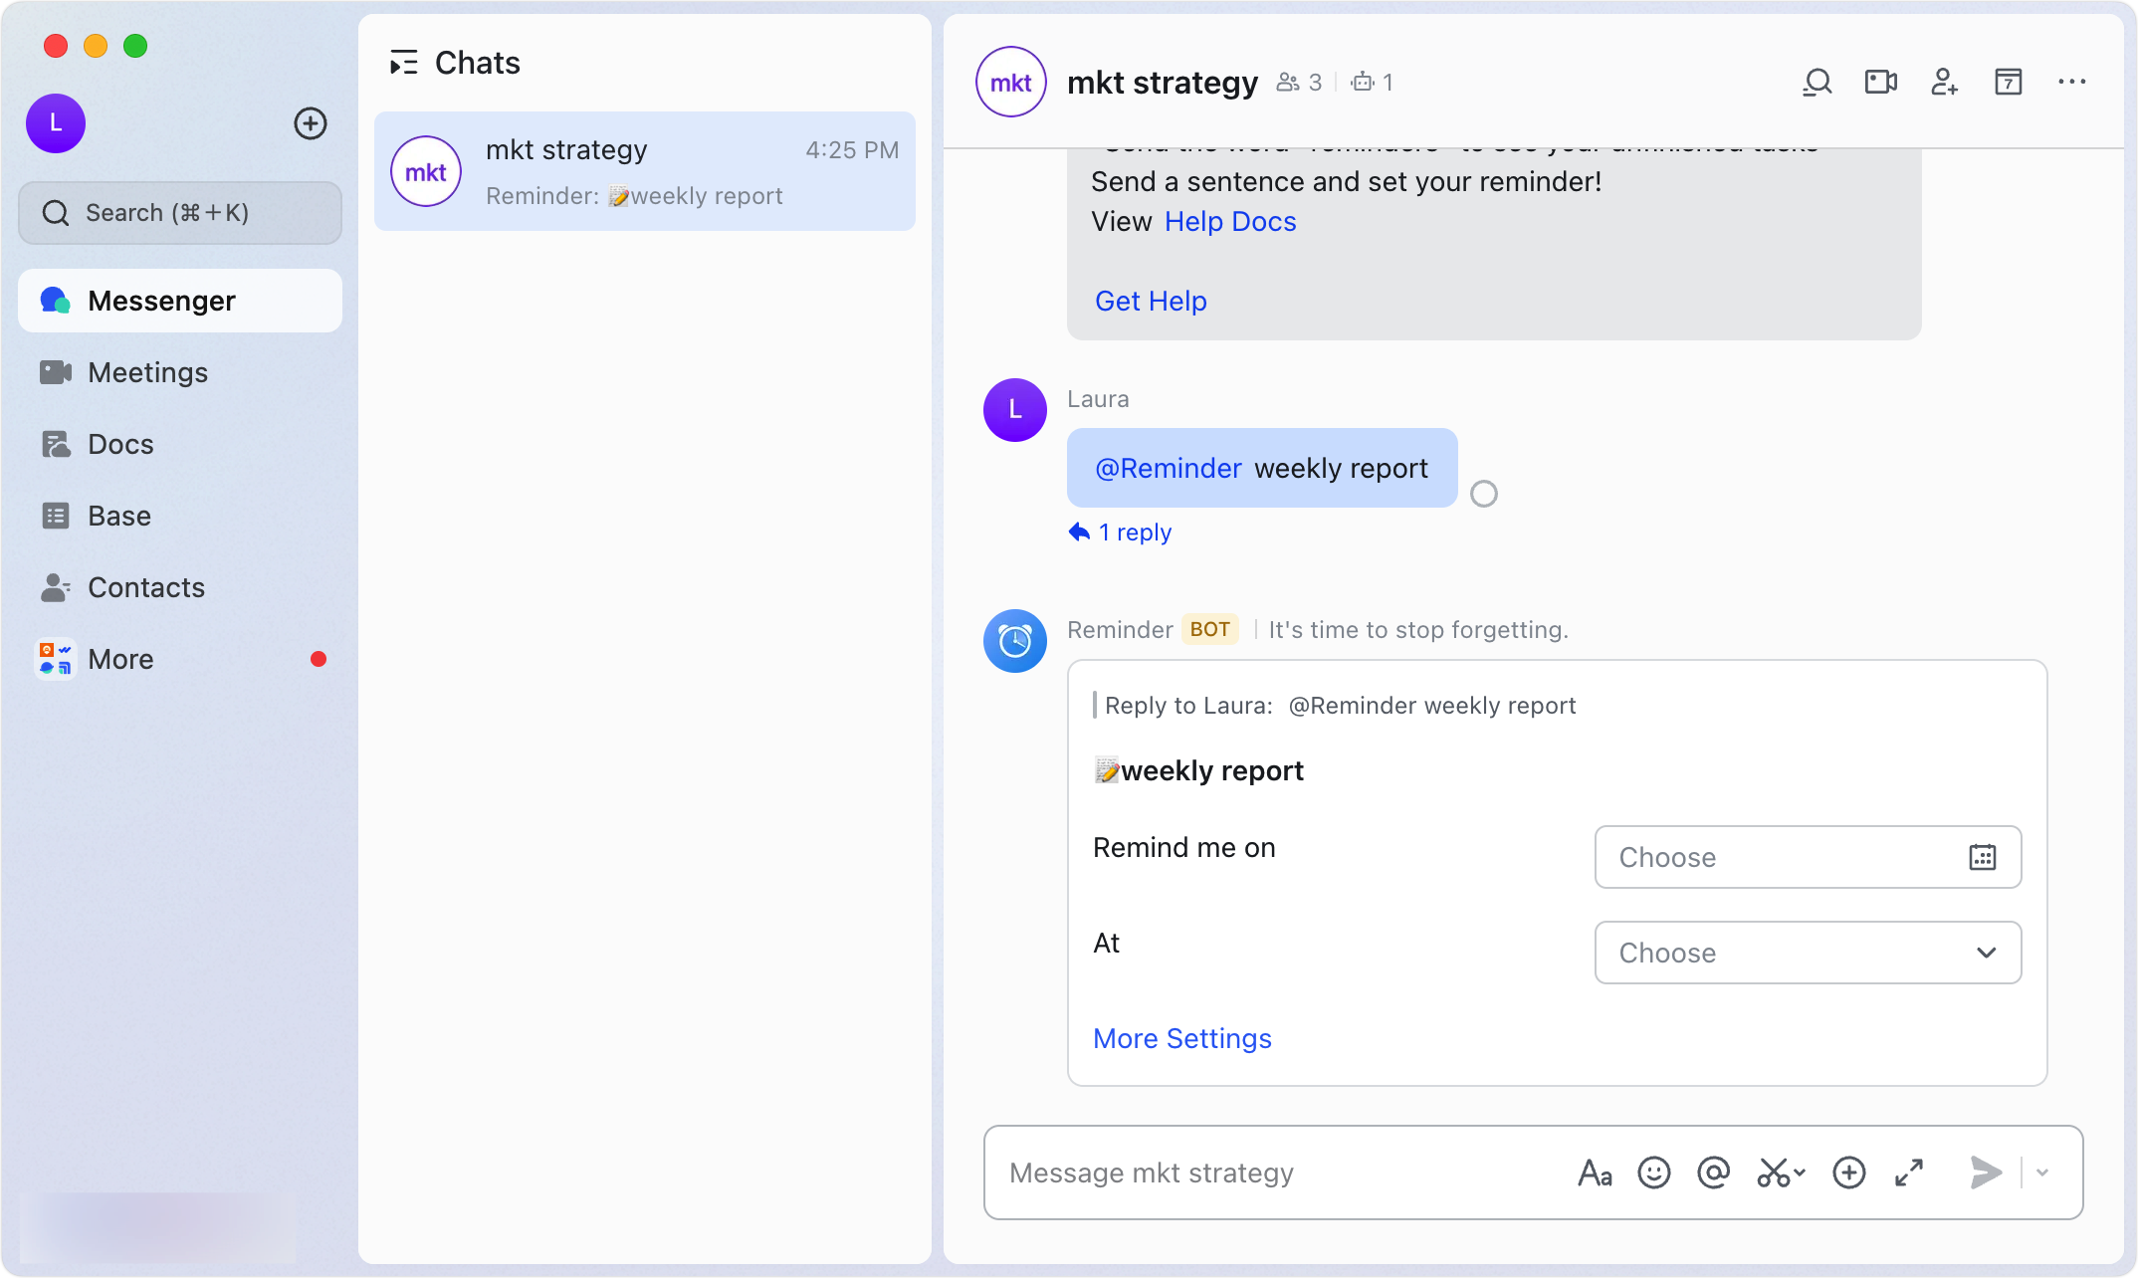Open text formatting options with Aa icon

click(x=1595, y=1172)
